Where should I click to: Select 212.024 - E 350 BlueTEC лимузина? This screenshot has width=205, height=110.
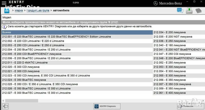pyautogui.click(x=77, y=80)
